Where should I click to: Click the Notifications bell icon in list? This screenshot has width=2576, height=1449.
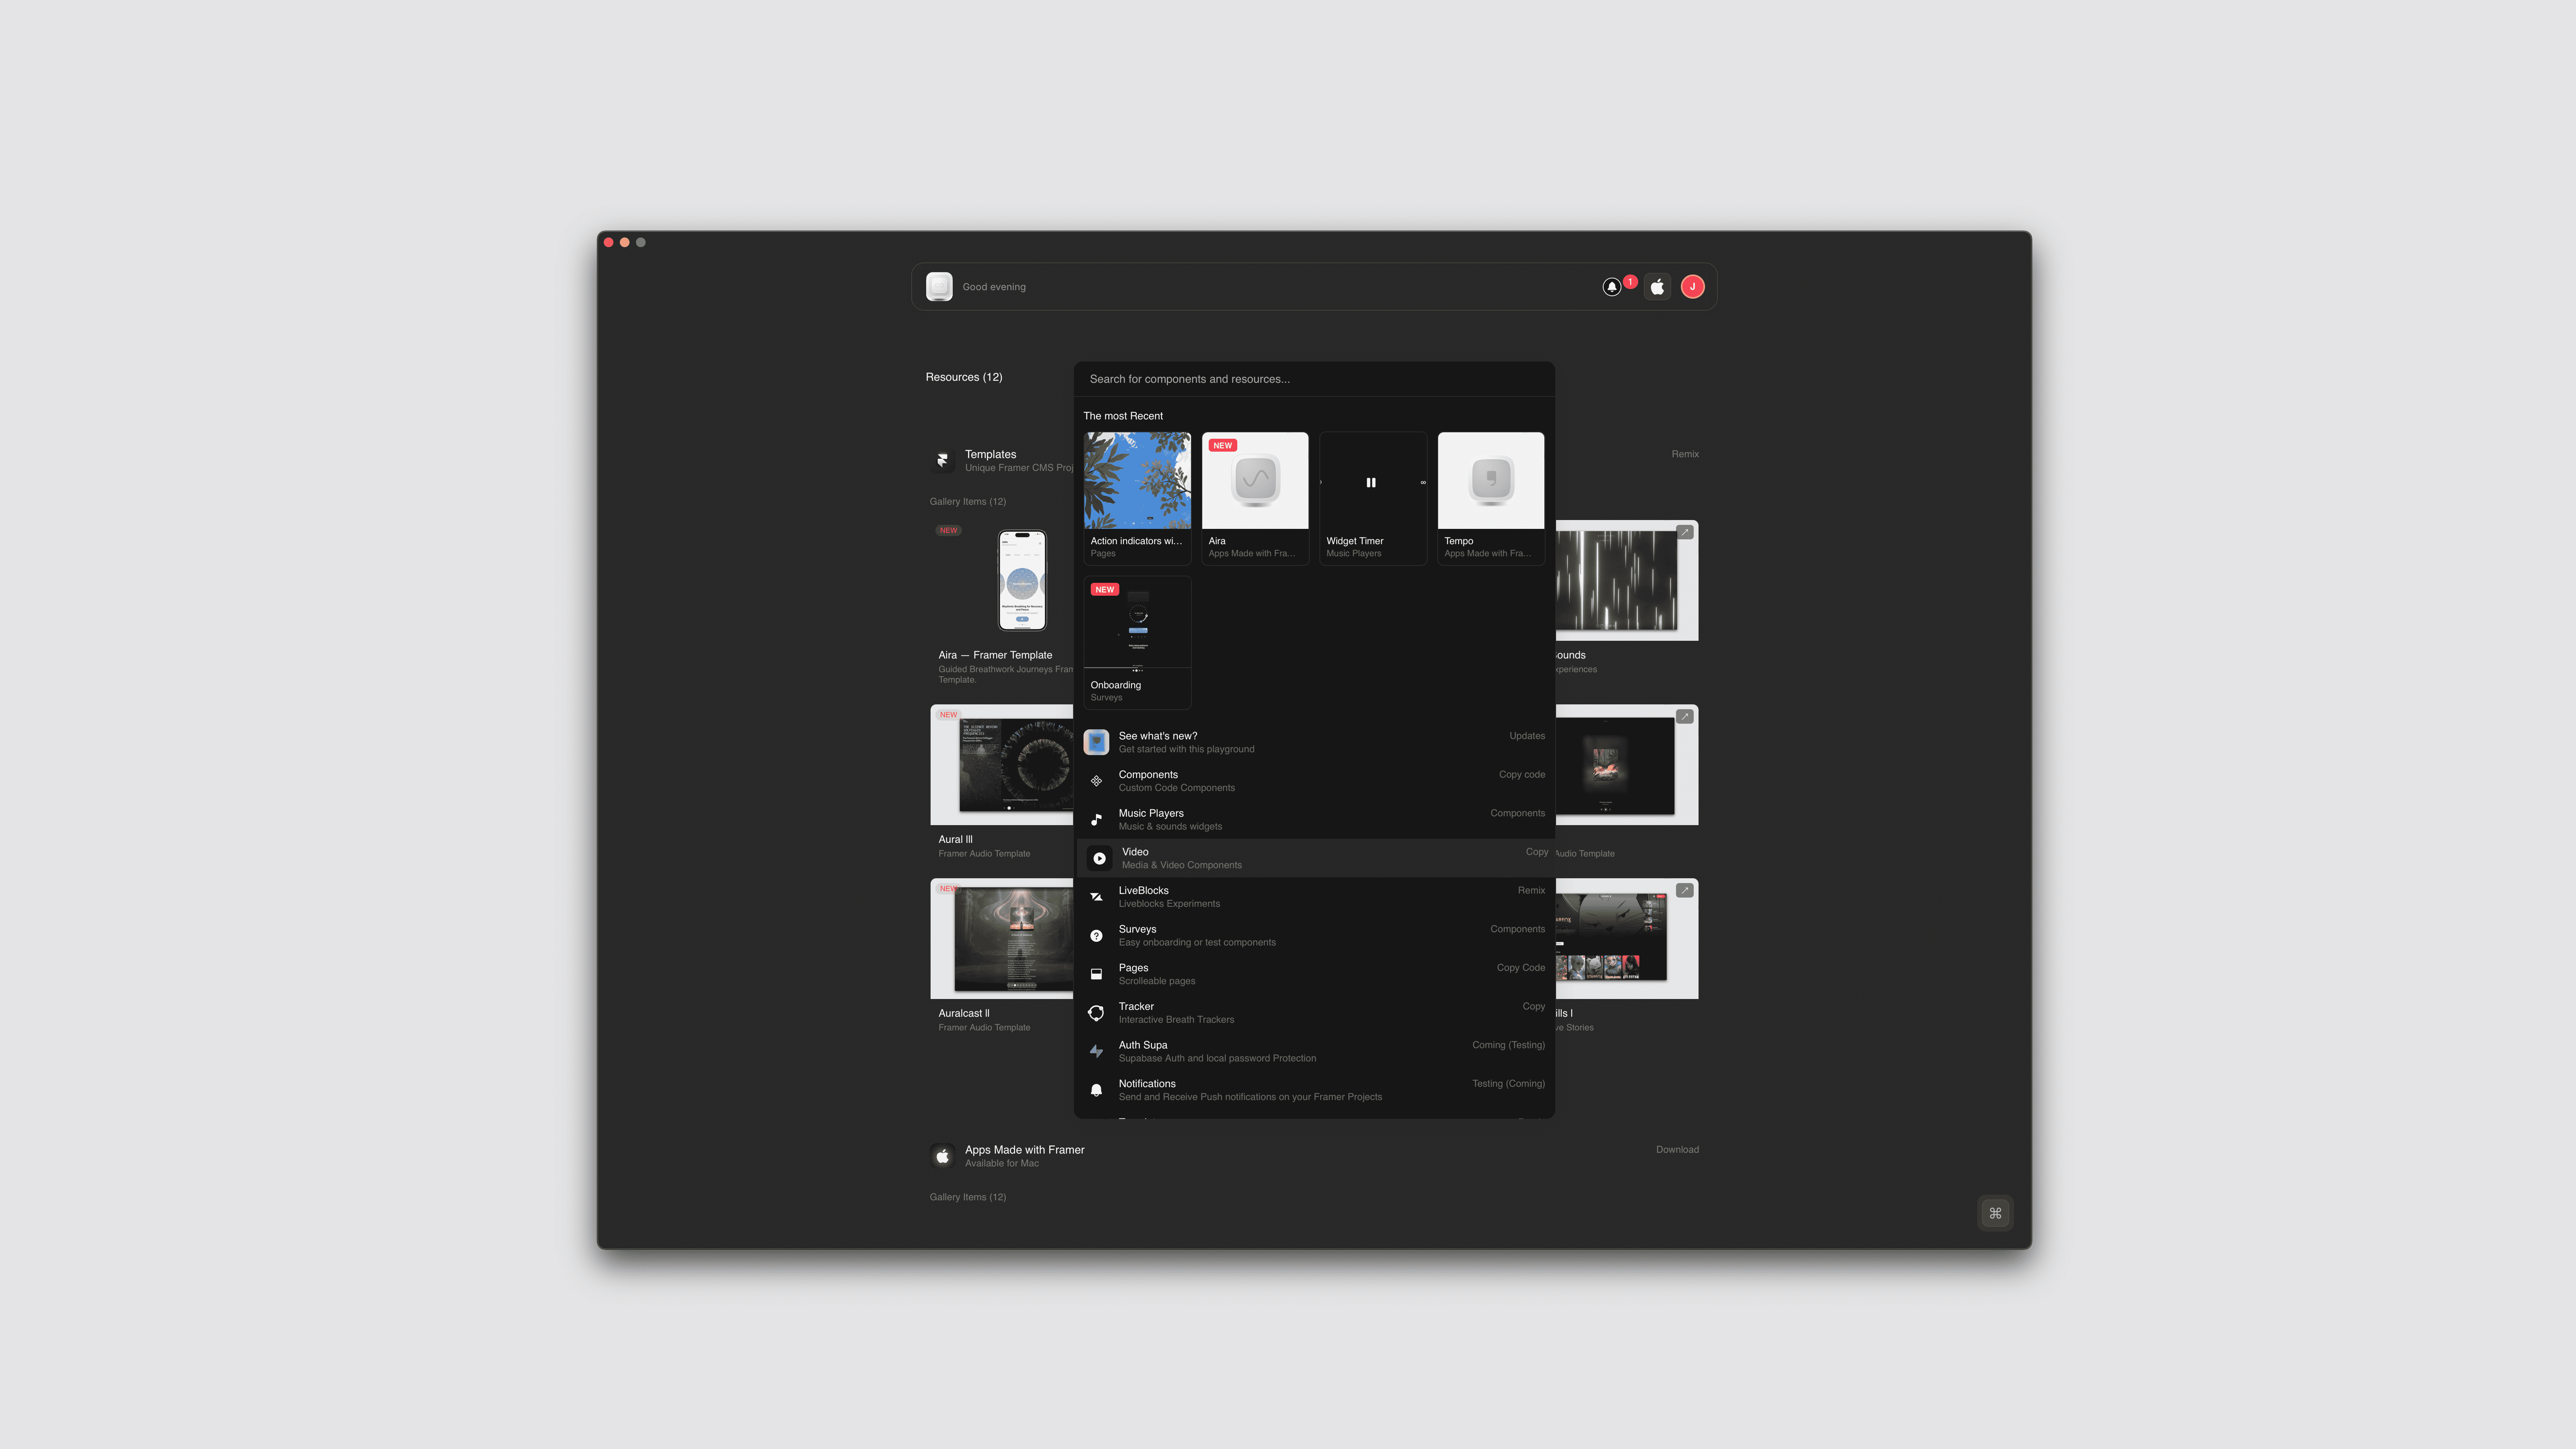[1096, 1090]
